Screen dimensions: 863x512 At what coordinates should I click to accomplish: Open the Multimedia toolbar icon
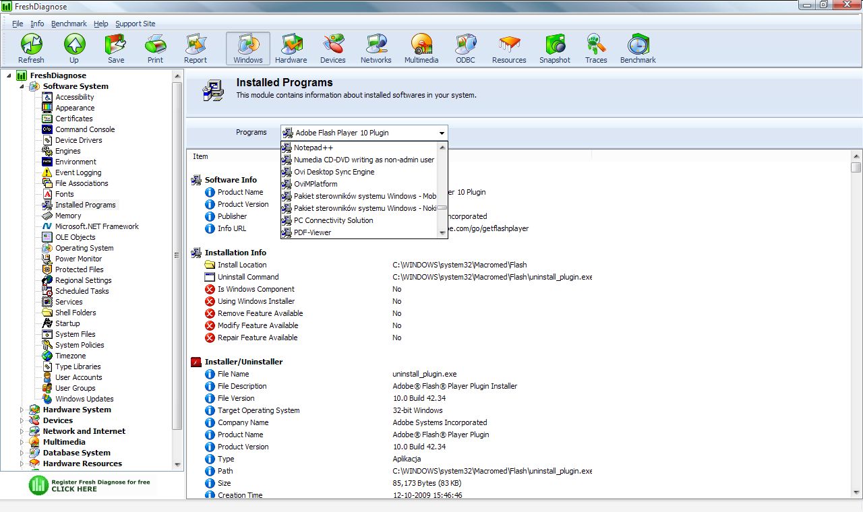click(x=421, y=49)
